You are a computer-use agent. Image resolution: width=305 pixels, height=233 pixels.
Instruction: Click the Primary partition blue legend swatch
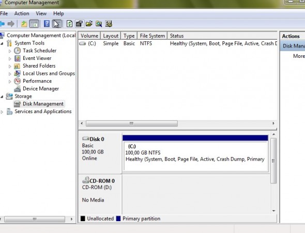[118, 219]
